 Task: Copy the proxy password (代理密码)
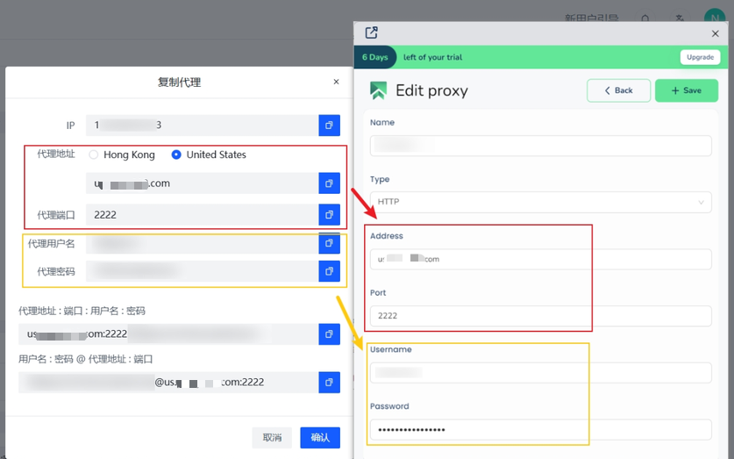(329, 271)
